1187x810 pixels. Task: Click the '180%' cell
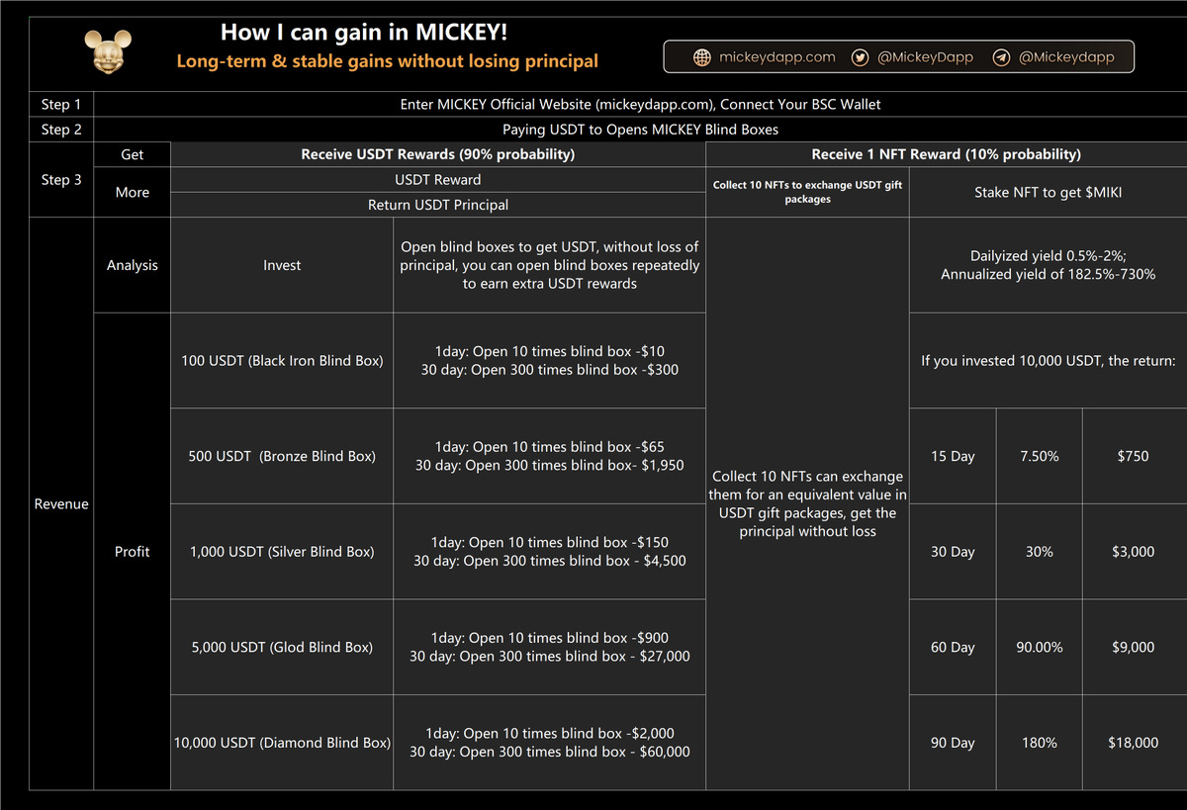(x=1040, y=742)
